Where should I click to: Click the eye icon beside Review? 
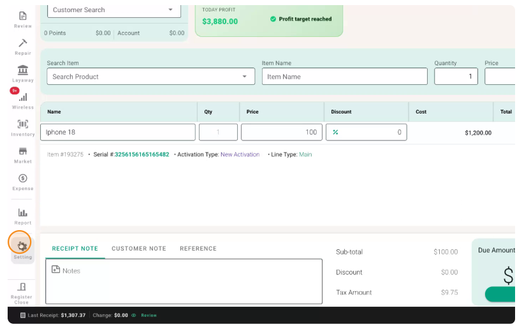134,315
